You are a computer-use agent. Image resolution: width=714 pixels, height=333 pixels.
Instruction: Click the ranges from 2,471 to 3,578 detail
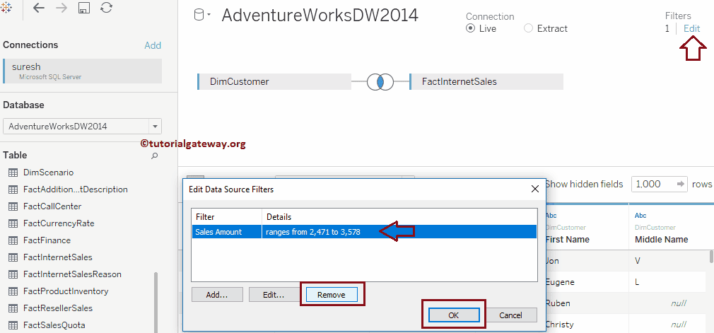click(x=313, y=232)
